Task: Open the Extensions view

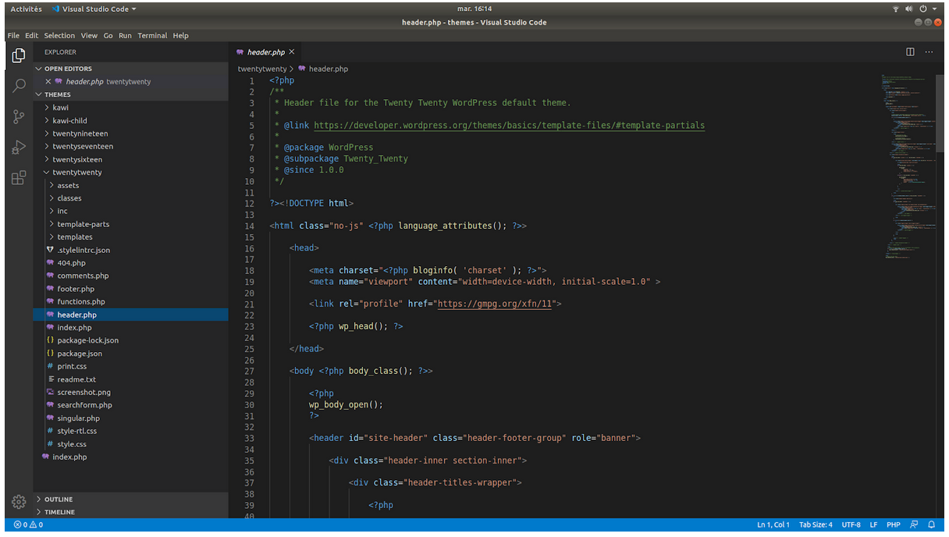Action: click(x=19, y=178)
